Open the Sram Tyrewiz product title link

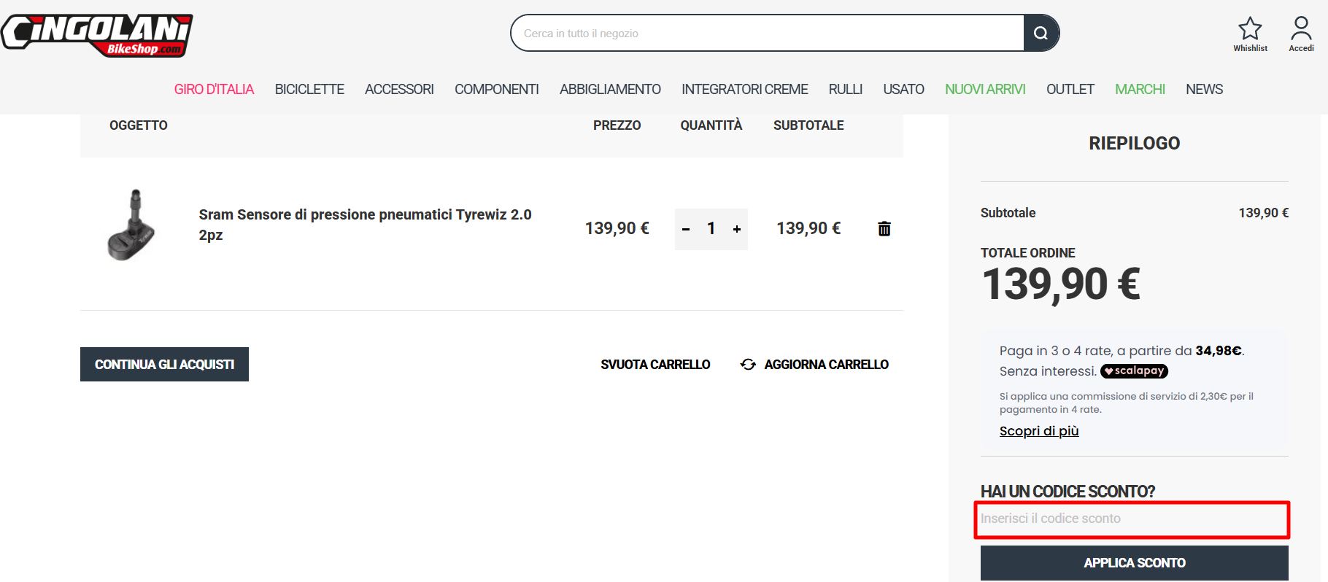tap(365, 225)
